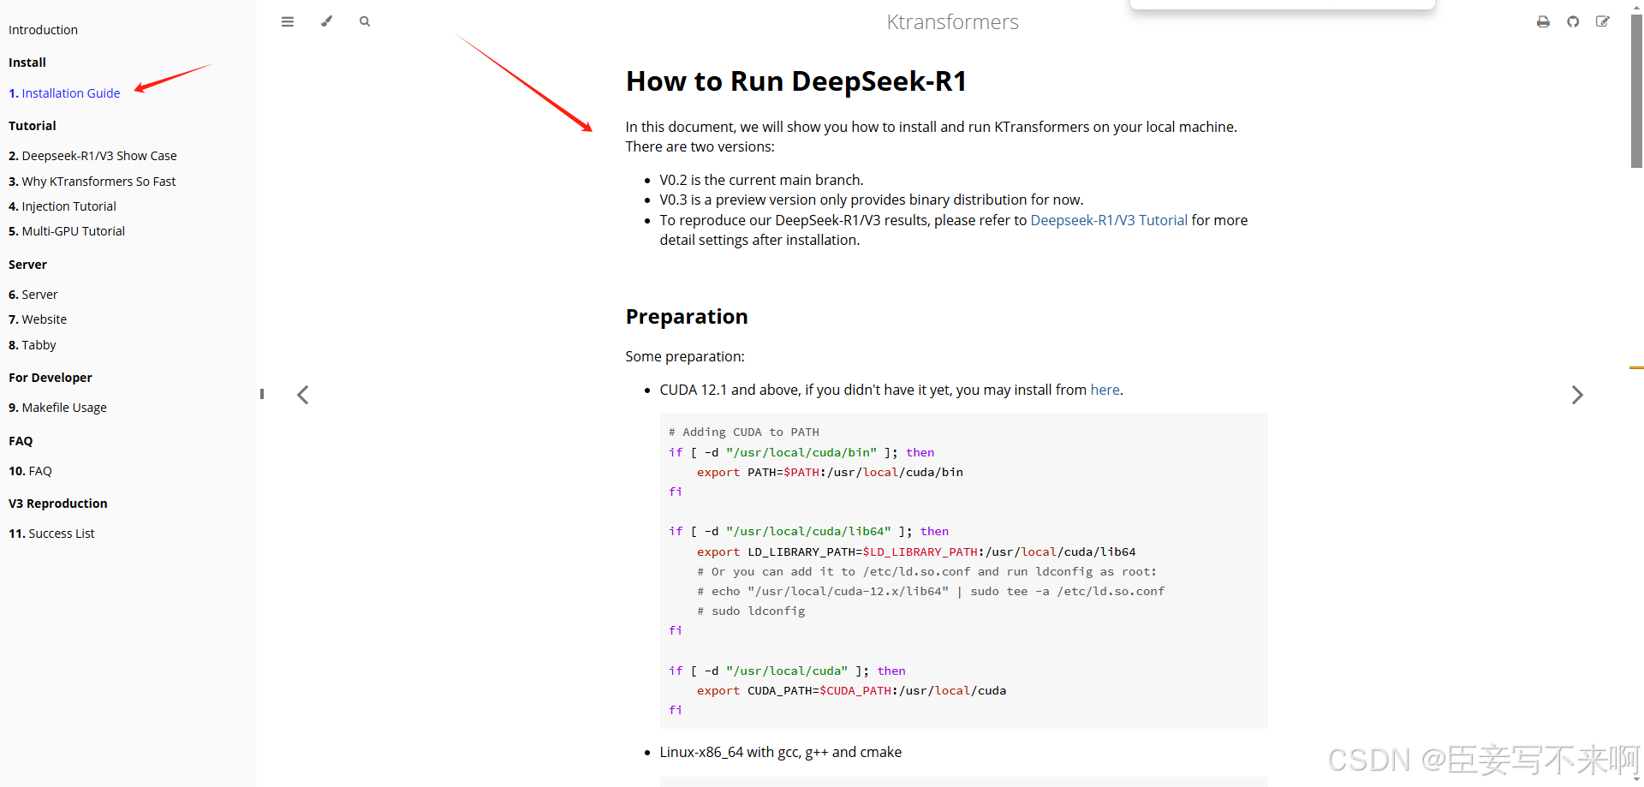Viewport: 1644px width, 787px height.
Task: Click the 'Linux-x86_64 with gcc' bullet
Action: click(x=780, y=752)
